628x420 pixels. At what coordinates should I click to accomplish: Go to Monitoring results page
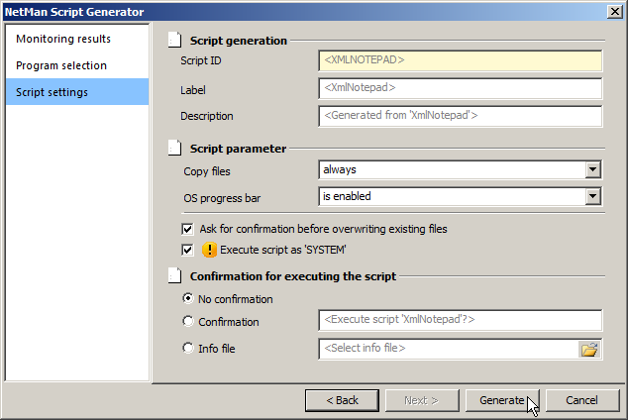click(63, 40)
